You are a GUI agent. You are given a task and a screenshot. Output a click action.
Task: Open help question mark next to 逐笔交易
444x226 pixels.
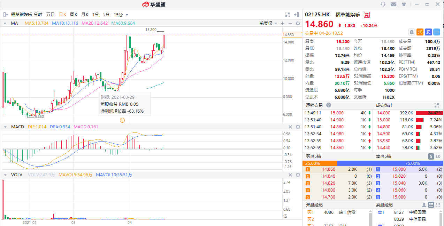coord(329,105)
